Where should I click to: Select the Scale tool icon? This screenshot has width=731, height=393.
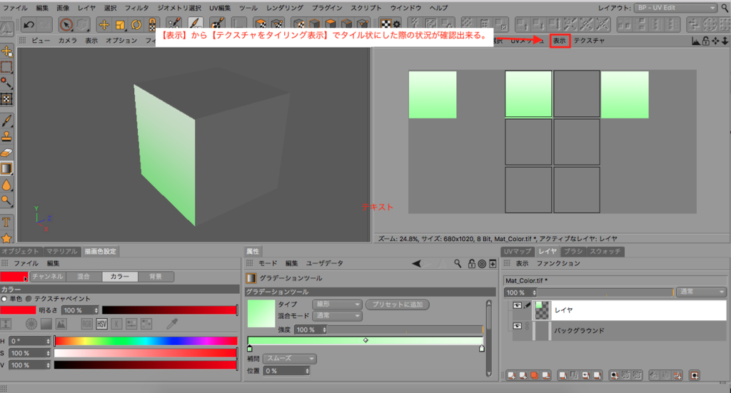[x=120, y=24]
